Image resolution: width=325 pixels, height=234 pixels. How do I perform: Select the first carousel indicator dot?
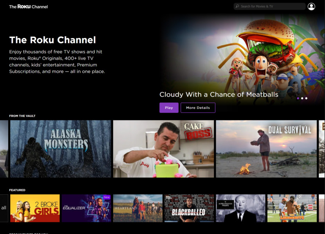(x=298, y=98)
